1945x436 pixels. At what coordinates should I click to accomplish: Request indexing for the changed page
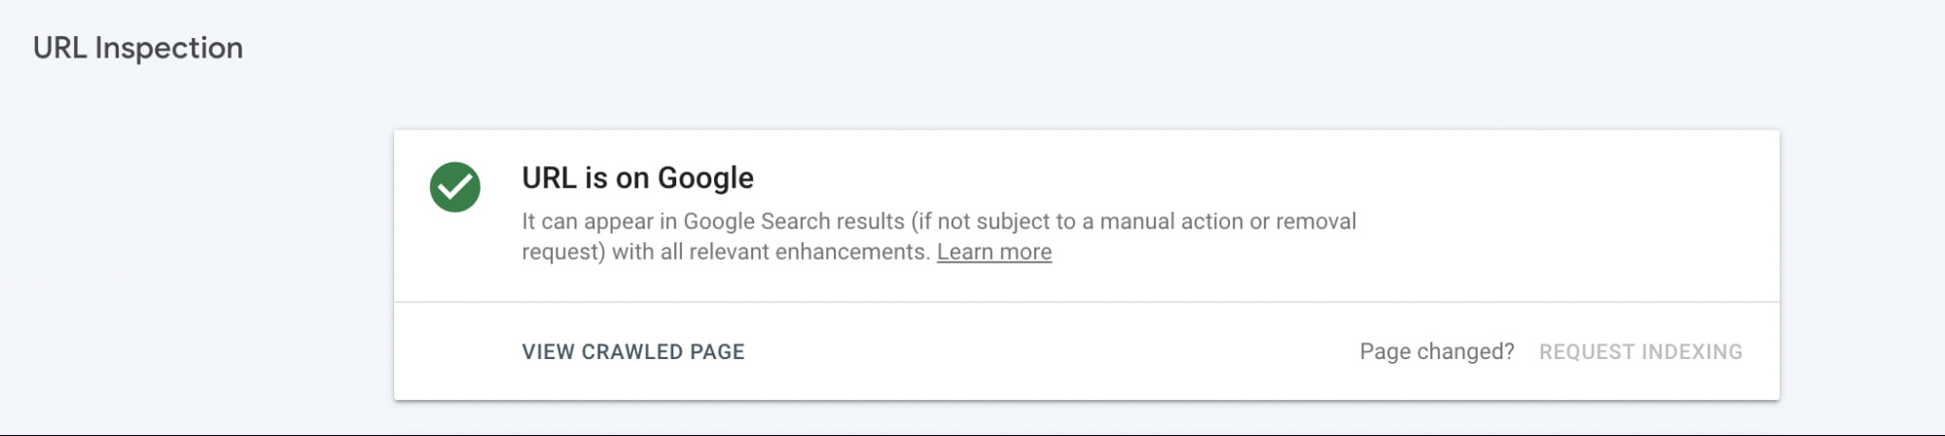pos(1640,352)
